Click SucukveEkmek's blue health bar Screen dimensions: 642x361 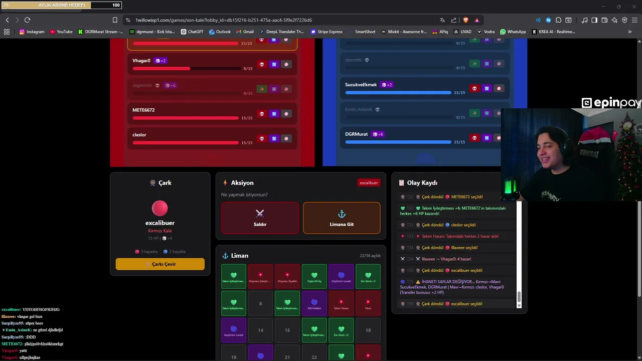point(398,92)
